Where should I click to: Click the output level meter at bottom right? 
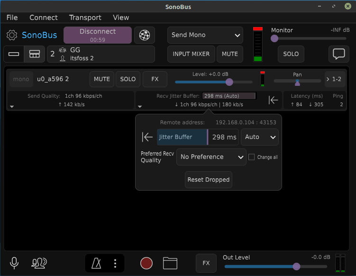340,263
